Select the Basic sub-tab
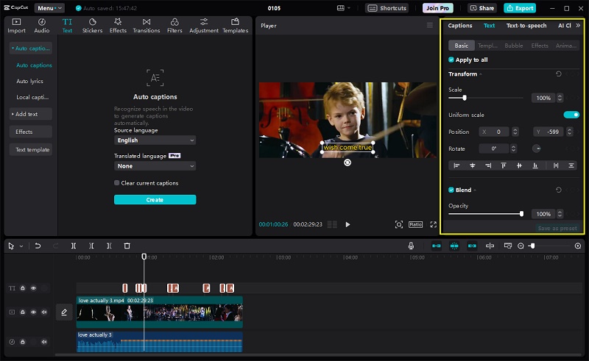Viewport: 589px width, 361px height. tap(462, 46)
